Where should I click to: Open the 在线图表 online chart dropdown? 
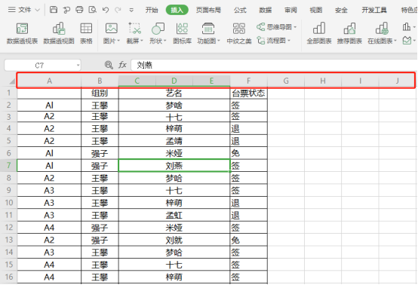[382, 33]
